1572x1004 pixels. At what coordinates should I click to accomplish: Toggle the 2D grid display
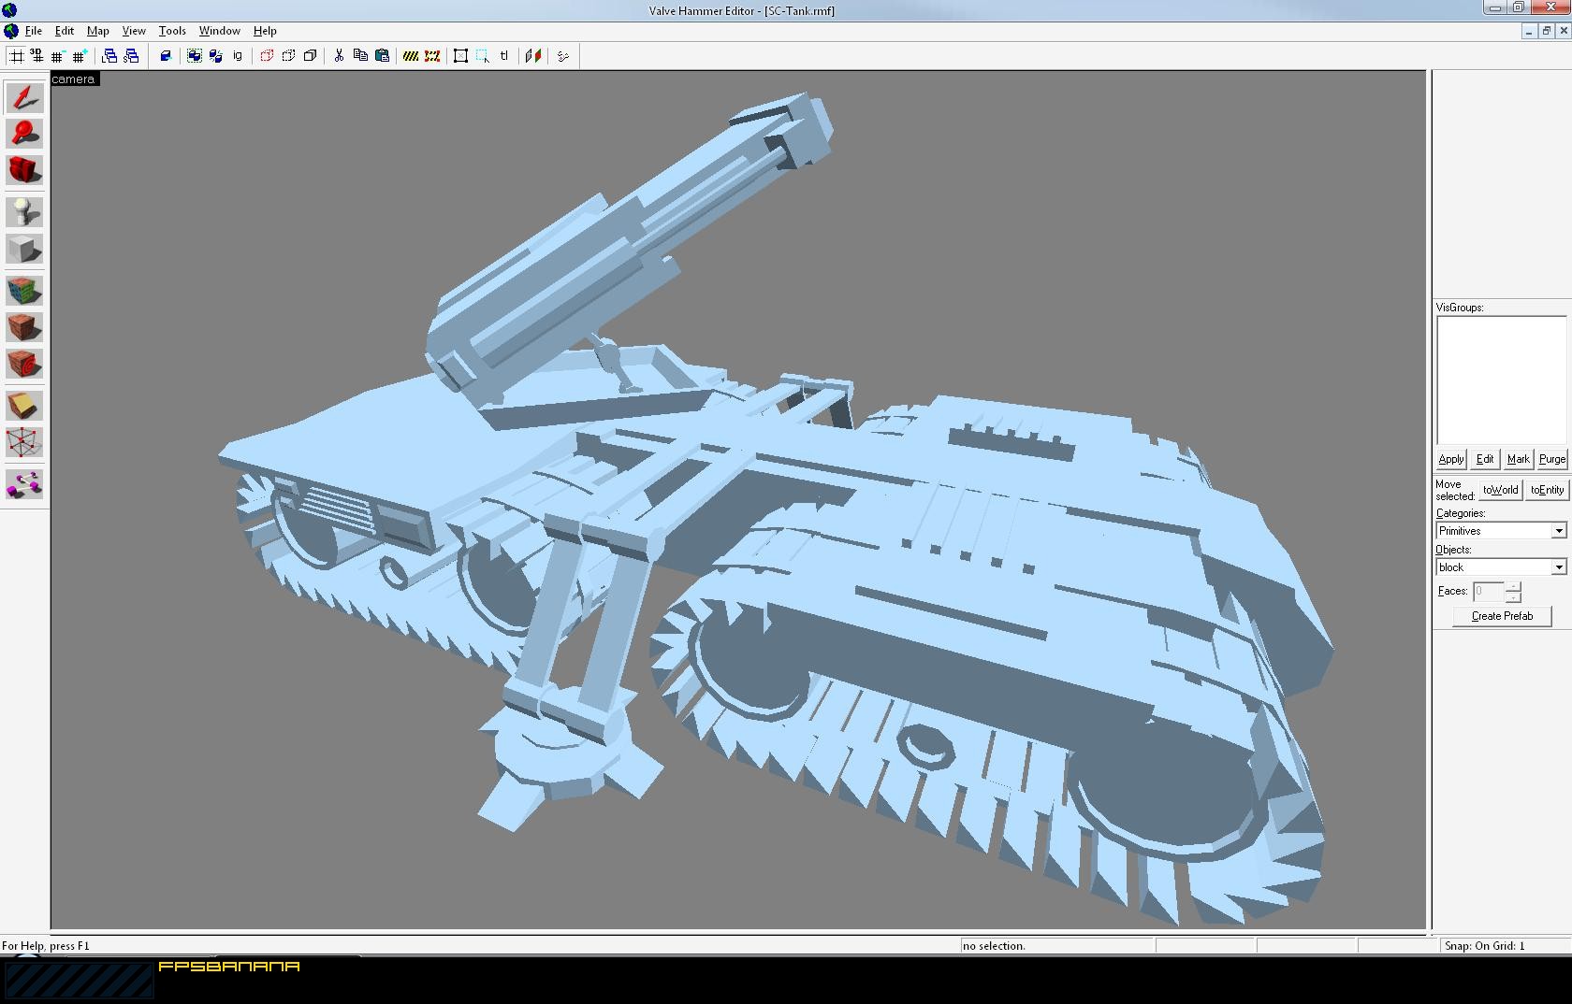coord(16,56)
